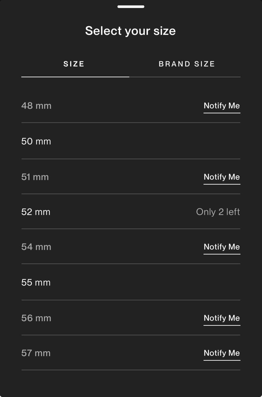
Task: Click gray underline beneath BRAND SIZE tab
Action: pyautogui.click(x=185, y=77)
